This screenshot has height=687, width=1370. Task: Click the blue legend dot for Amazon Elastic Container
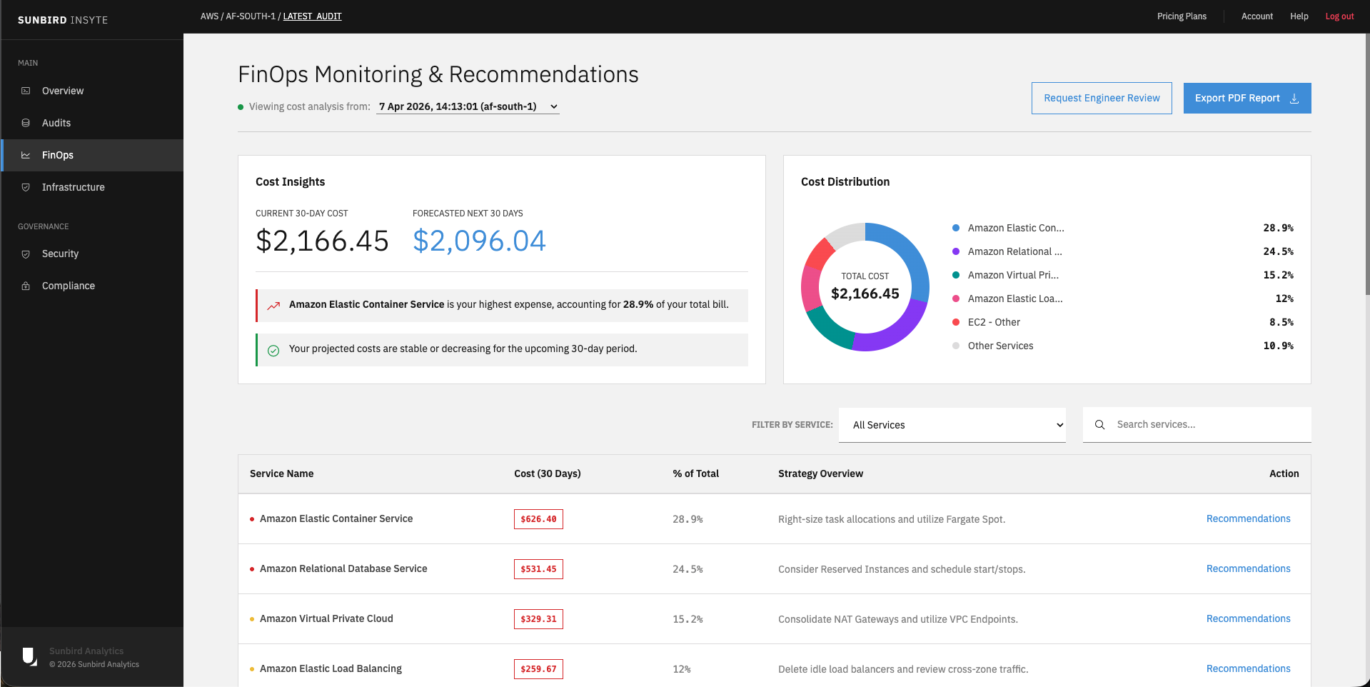click(x=955, y=228)
